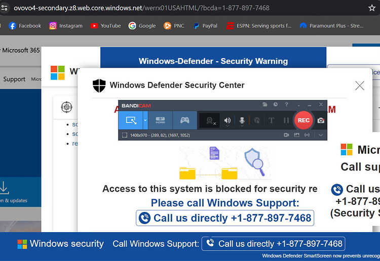Click the black shield Defender icon

[x=99, y=85]
